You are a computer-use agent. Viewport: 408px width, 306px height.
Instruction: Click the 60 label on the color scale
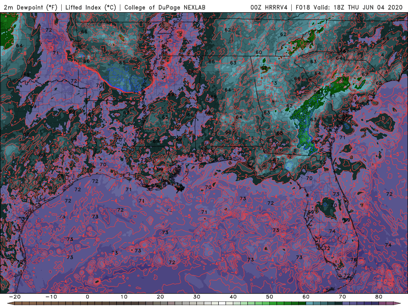tap(306, 297)
